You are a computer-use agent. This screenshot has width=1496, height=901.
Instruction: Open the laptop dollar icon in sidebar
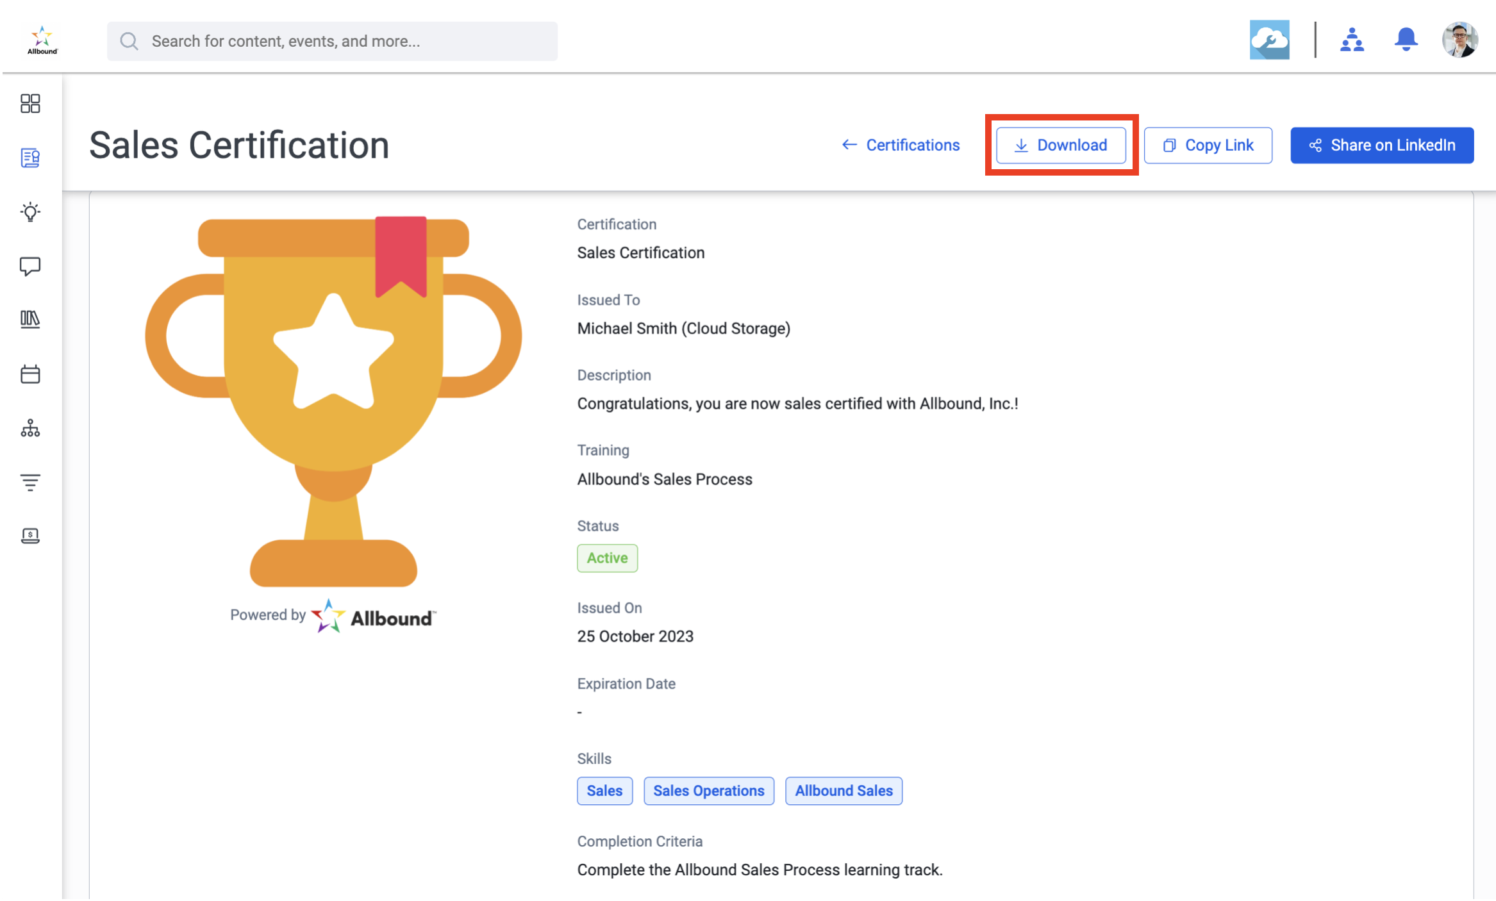[30, 536]
